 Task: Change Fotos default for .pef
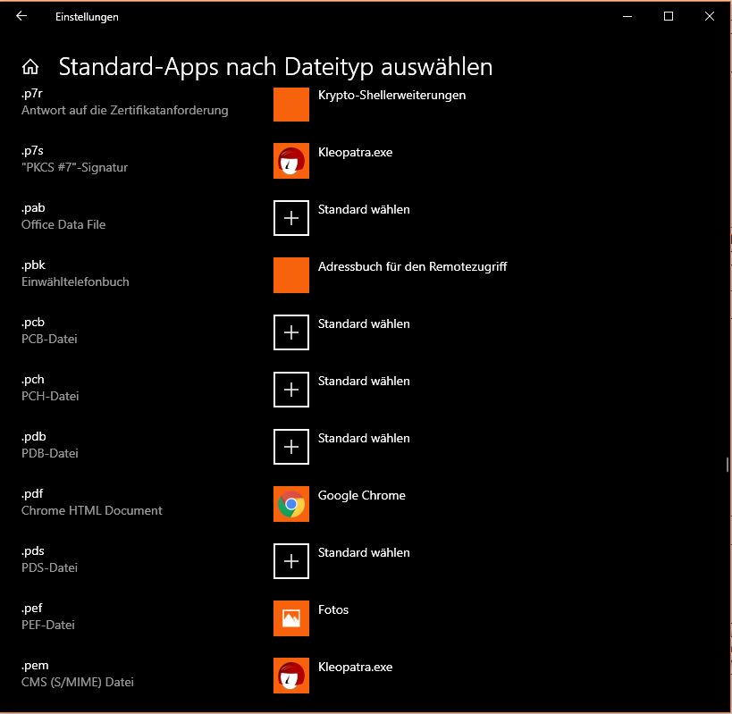(x=332, y=609)
